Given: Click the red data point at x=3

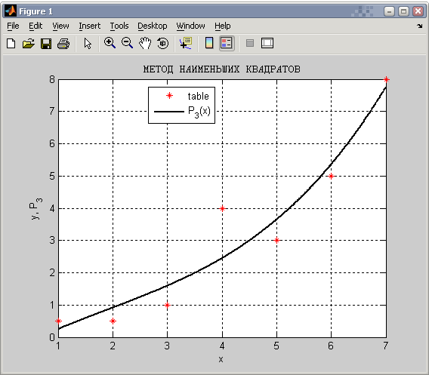Looking at the screenshot, I should (x=168, y=305).
